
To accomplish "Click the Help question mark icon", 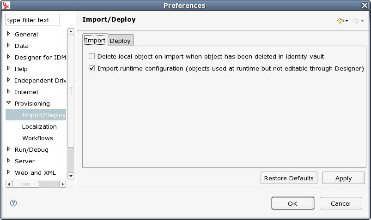I will 13,203.
